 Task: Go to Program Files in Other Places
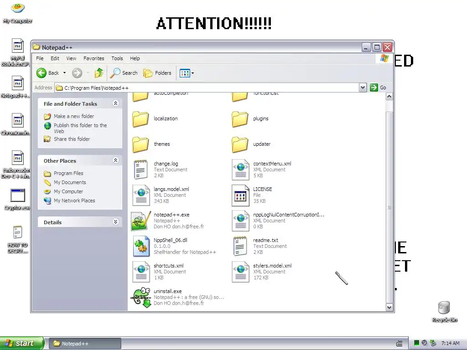68,173
